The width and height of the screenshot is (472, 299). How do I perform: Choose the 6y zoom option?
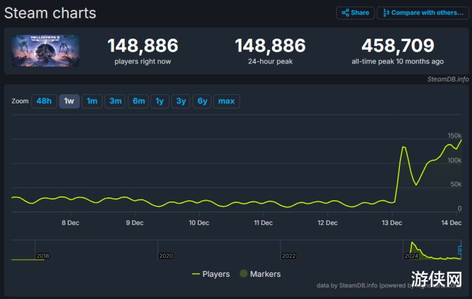click(x=203, y=101)
